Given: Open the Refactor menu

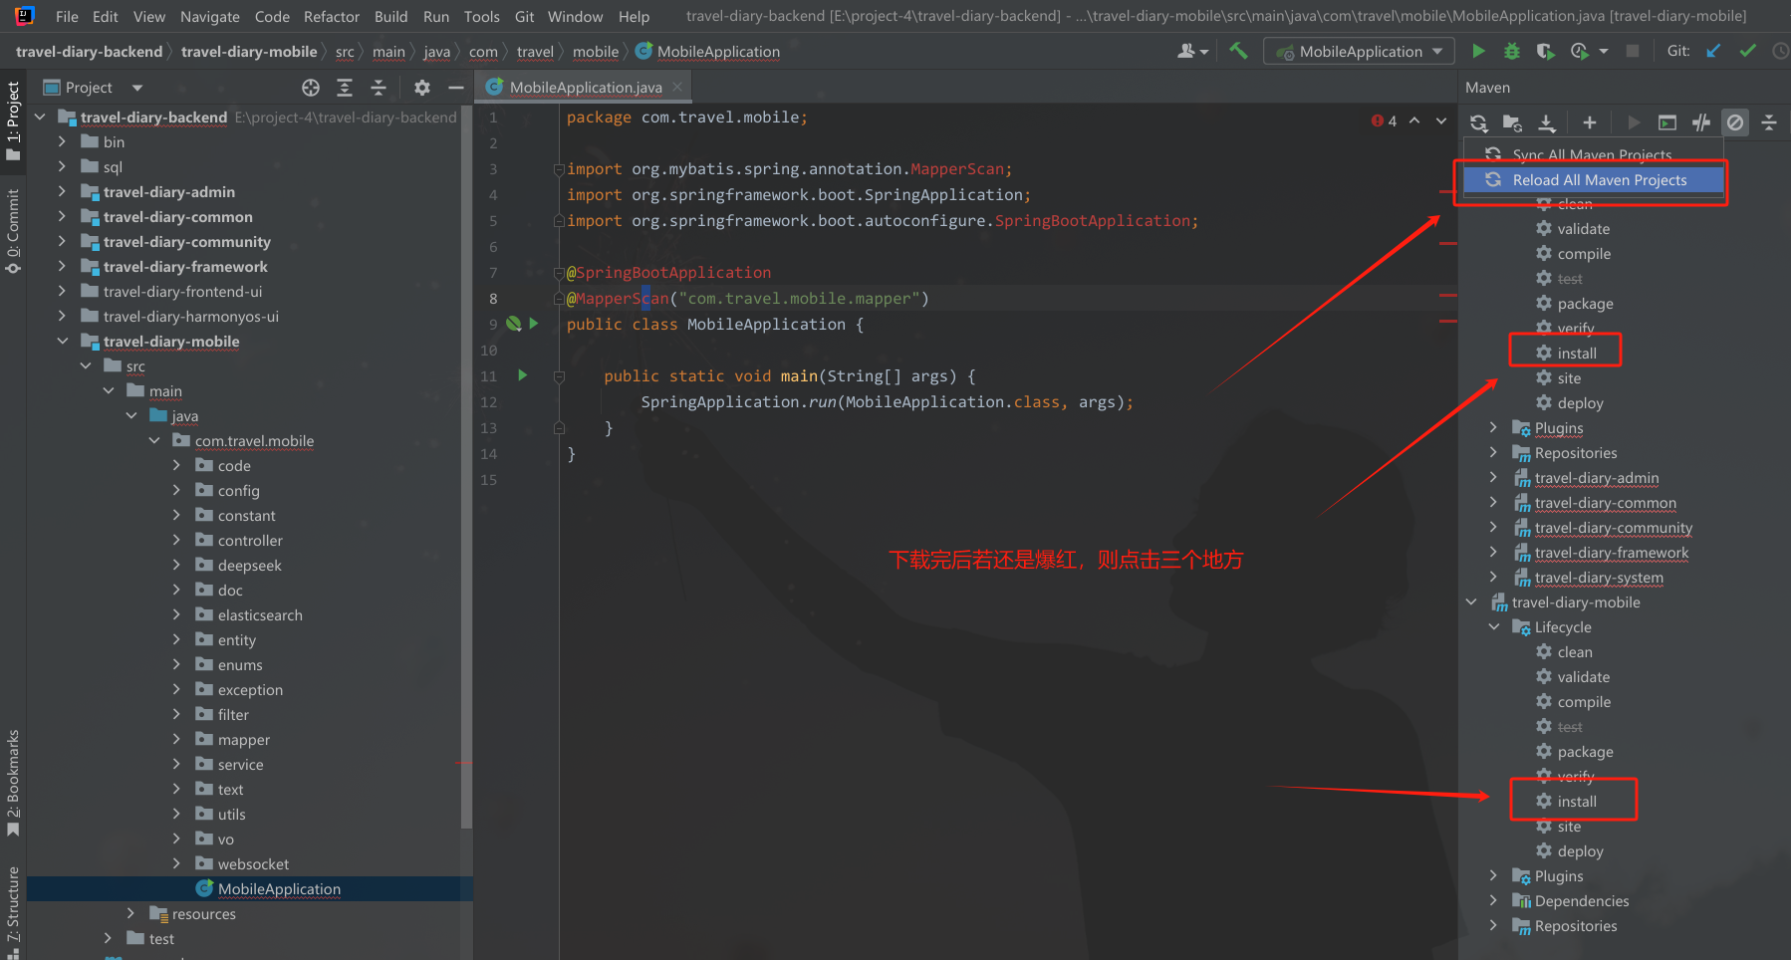Looking at the screenshot, I should [332, 16].
